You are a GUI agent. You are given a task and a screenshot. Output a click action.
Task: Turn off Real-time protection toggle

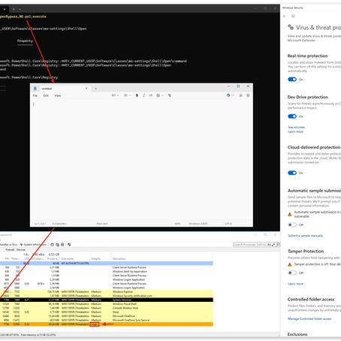(292, 80)
